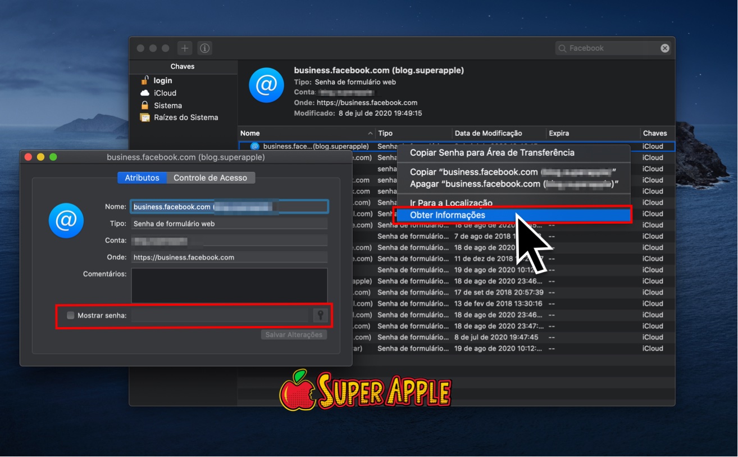Sort by Data de Modificação column
Viewport: 738px width, 457px height.
(488, 133)
